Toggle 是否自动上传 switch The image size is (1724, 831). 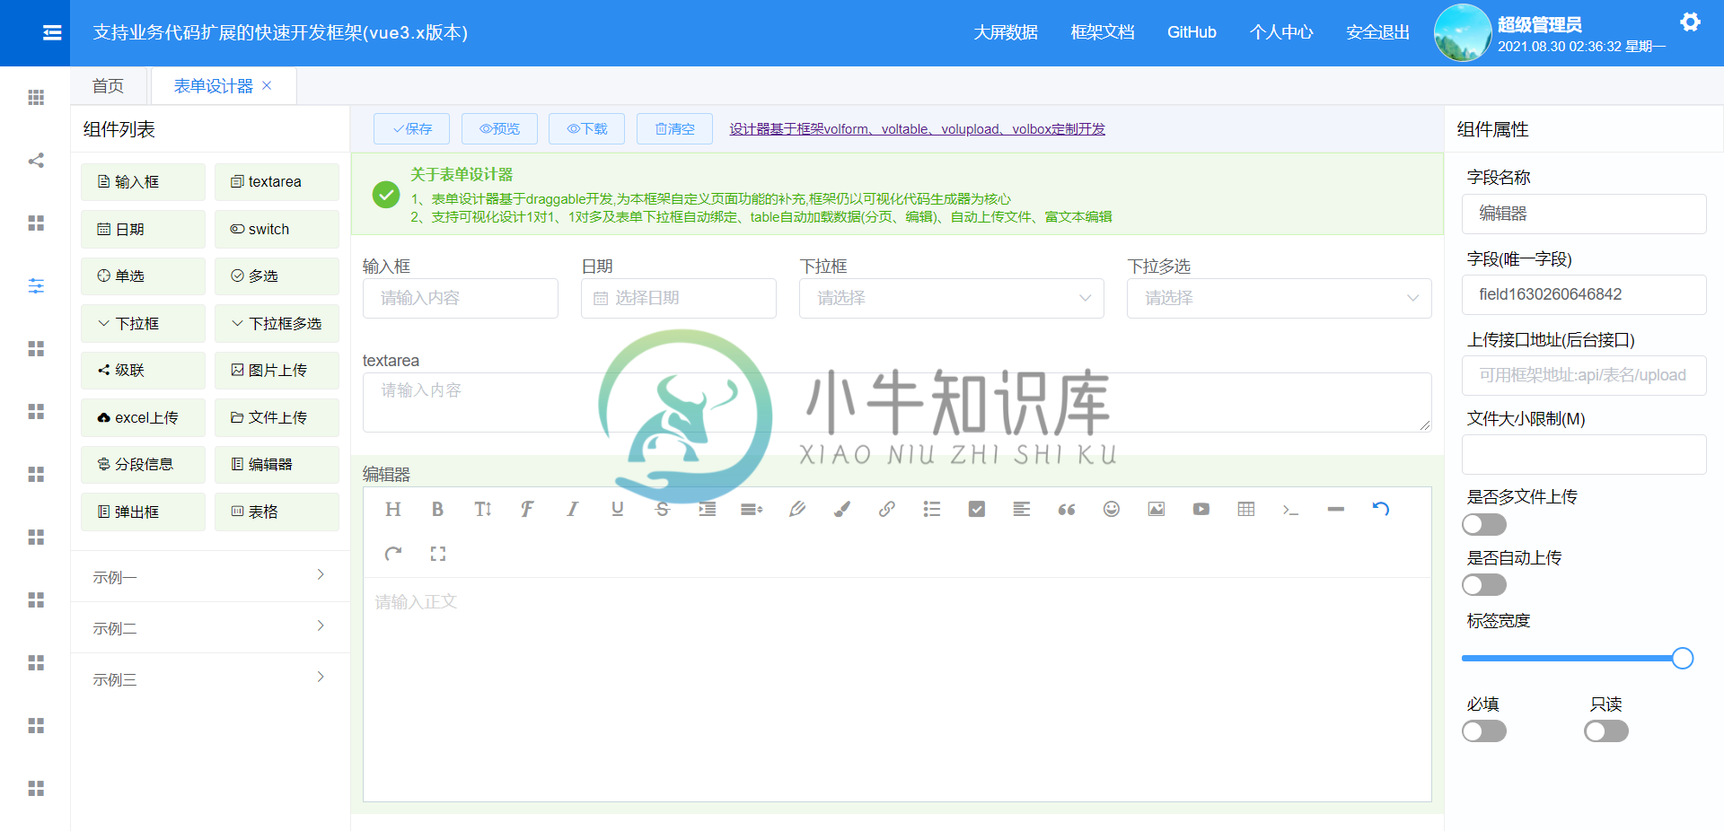(1484, 585)
